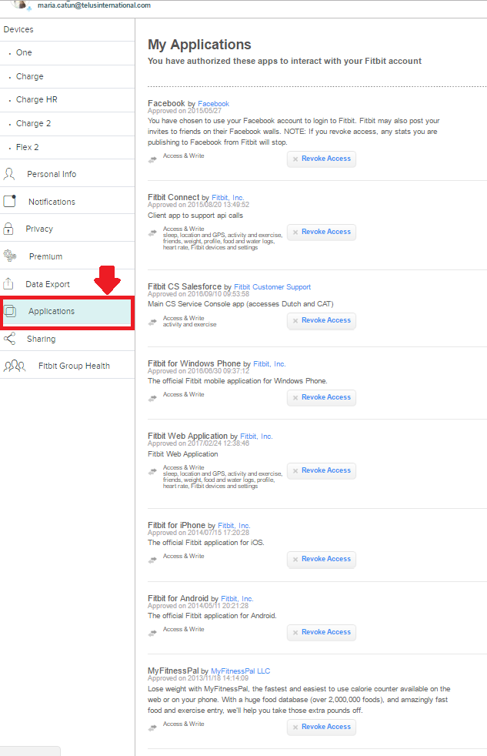
Task: Open the Data Export section
Action: click(x=68, y=284)
